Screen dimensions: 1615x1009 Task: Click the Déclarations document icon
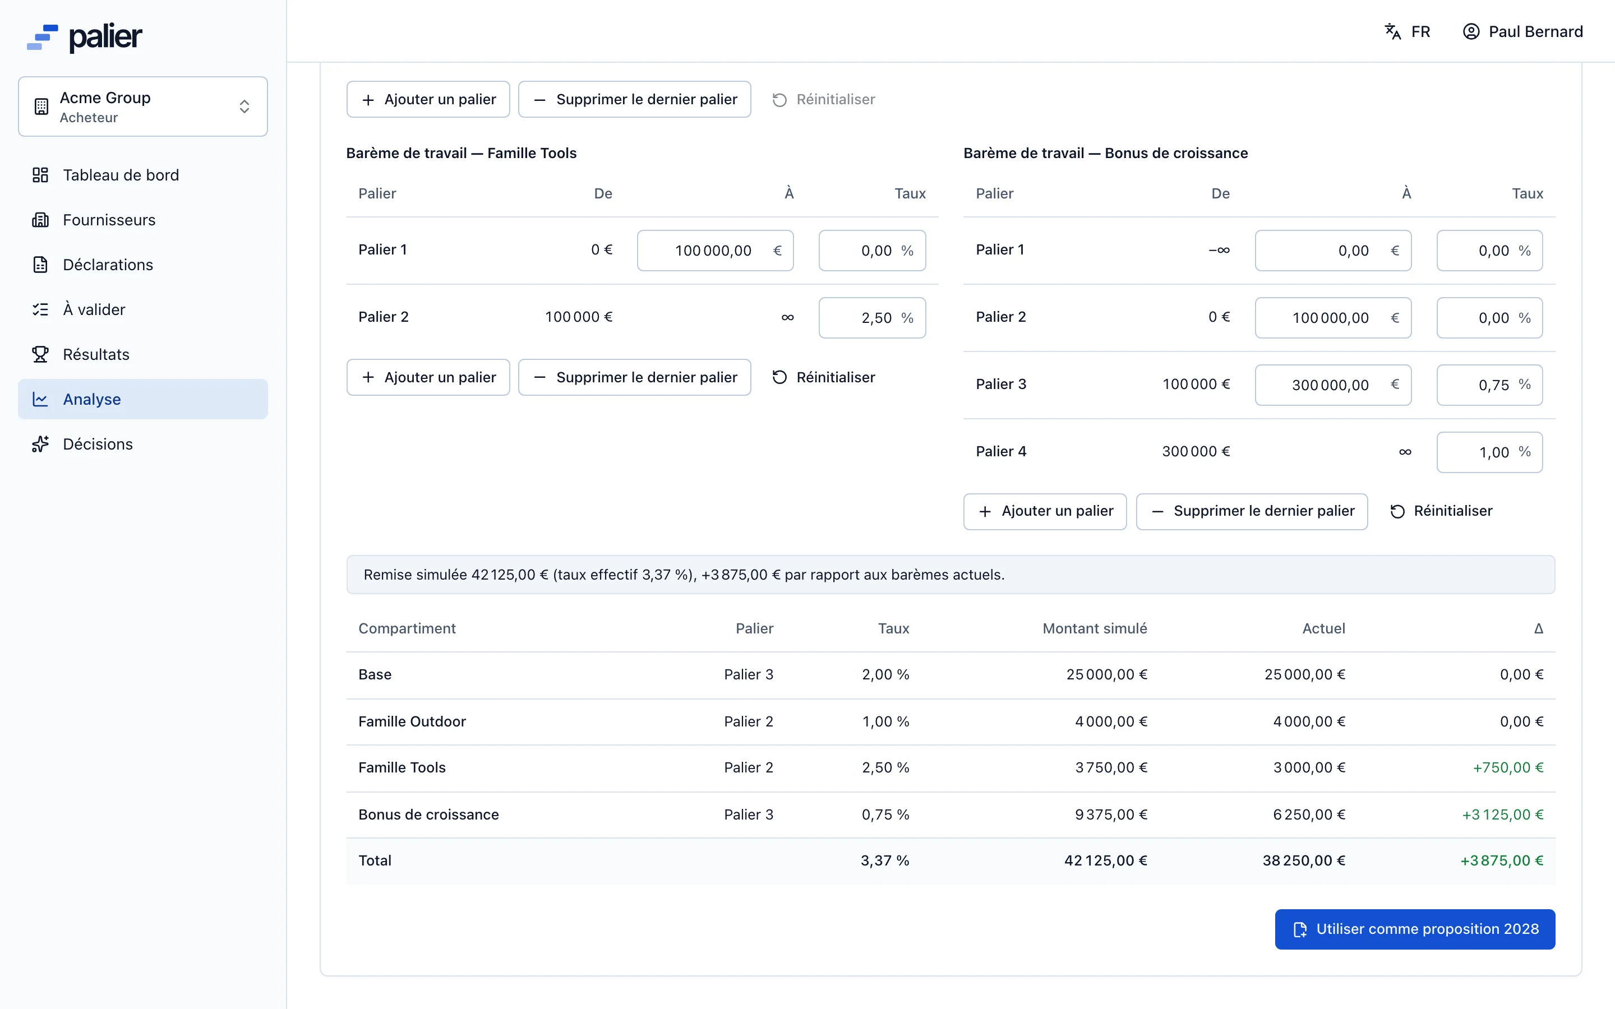(40, 264)
